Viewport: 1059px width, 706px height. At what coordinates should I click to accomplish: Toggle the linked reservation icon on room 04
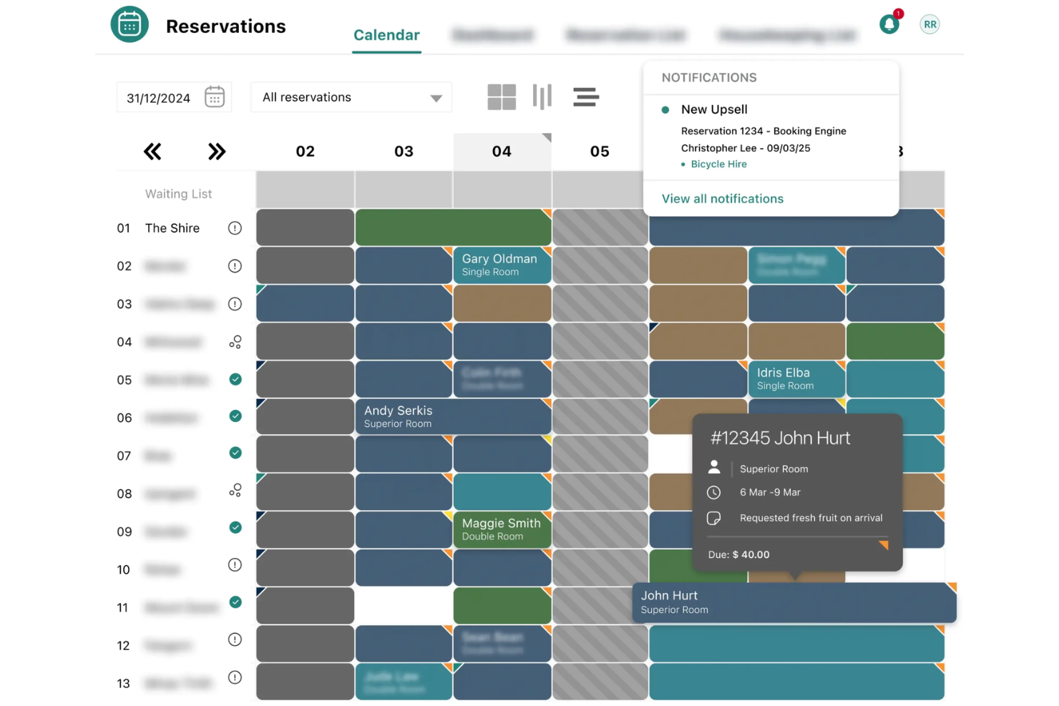point(235,342)
